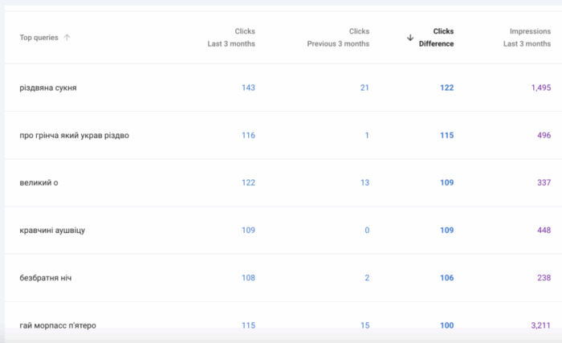Click the 115 clicks difference value

click(446, 135)
